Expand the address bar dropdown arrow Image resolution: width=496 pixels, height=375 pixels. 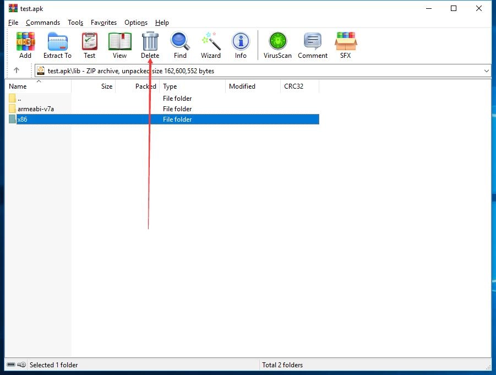click(x=487, y=71)
